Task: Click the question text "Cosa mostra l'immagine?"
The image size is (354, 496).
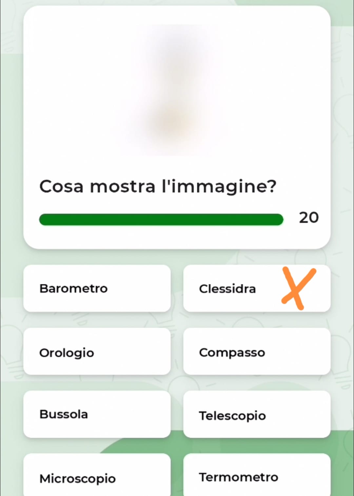Action: [x=158, y=186]
